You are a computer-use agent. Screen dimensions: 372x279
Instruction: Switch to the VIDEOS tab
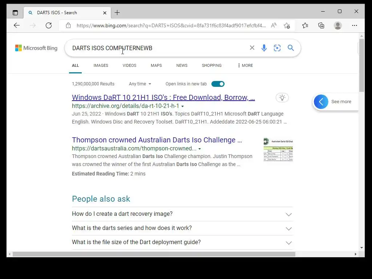point(129,65)
